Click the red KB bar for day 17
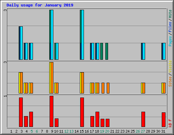 (x=92, y=122)
